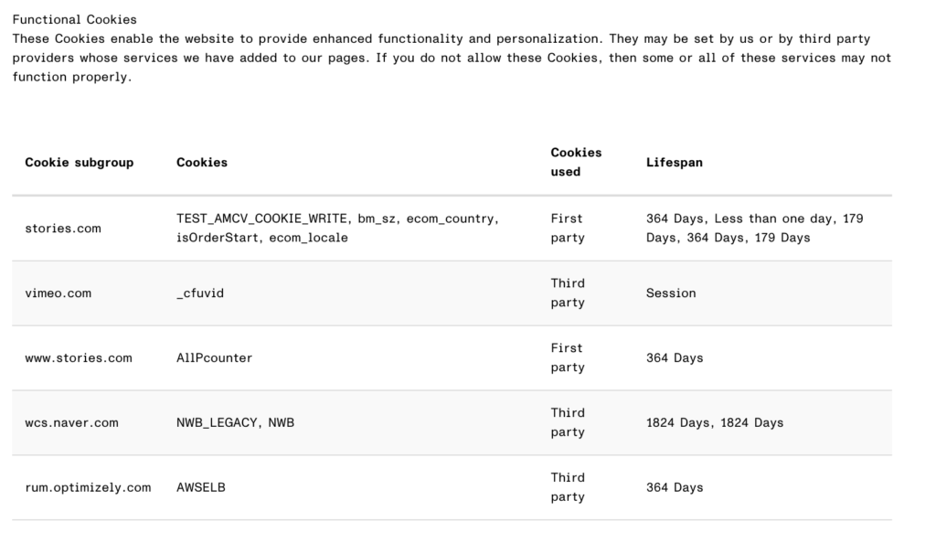Click the AWSELB cookie name
This screenshot has height=554, width=936.
201,488
